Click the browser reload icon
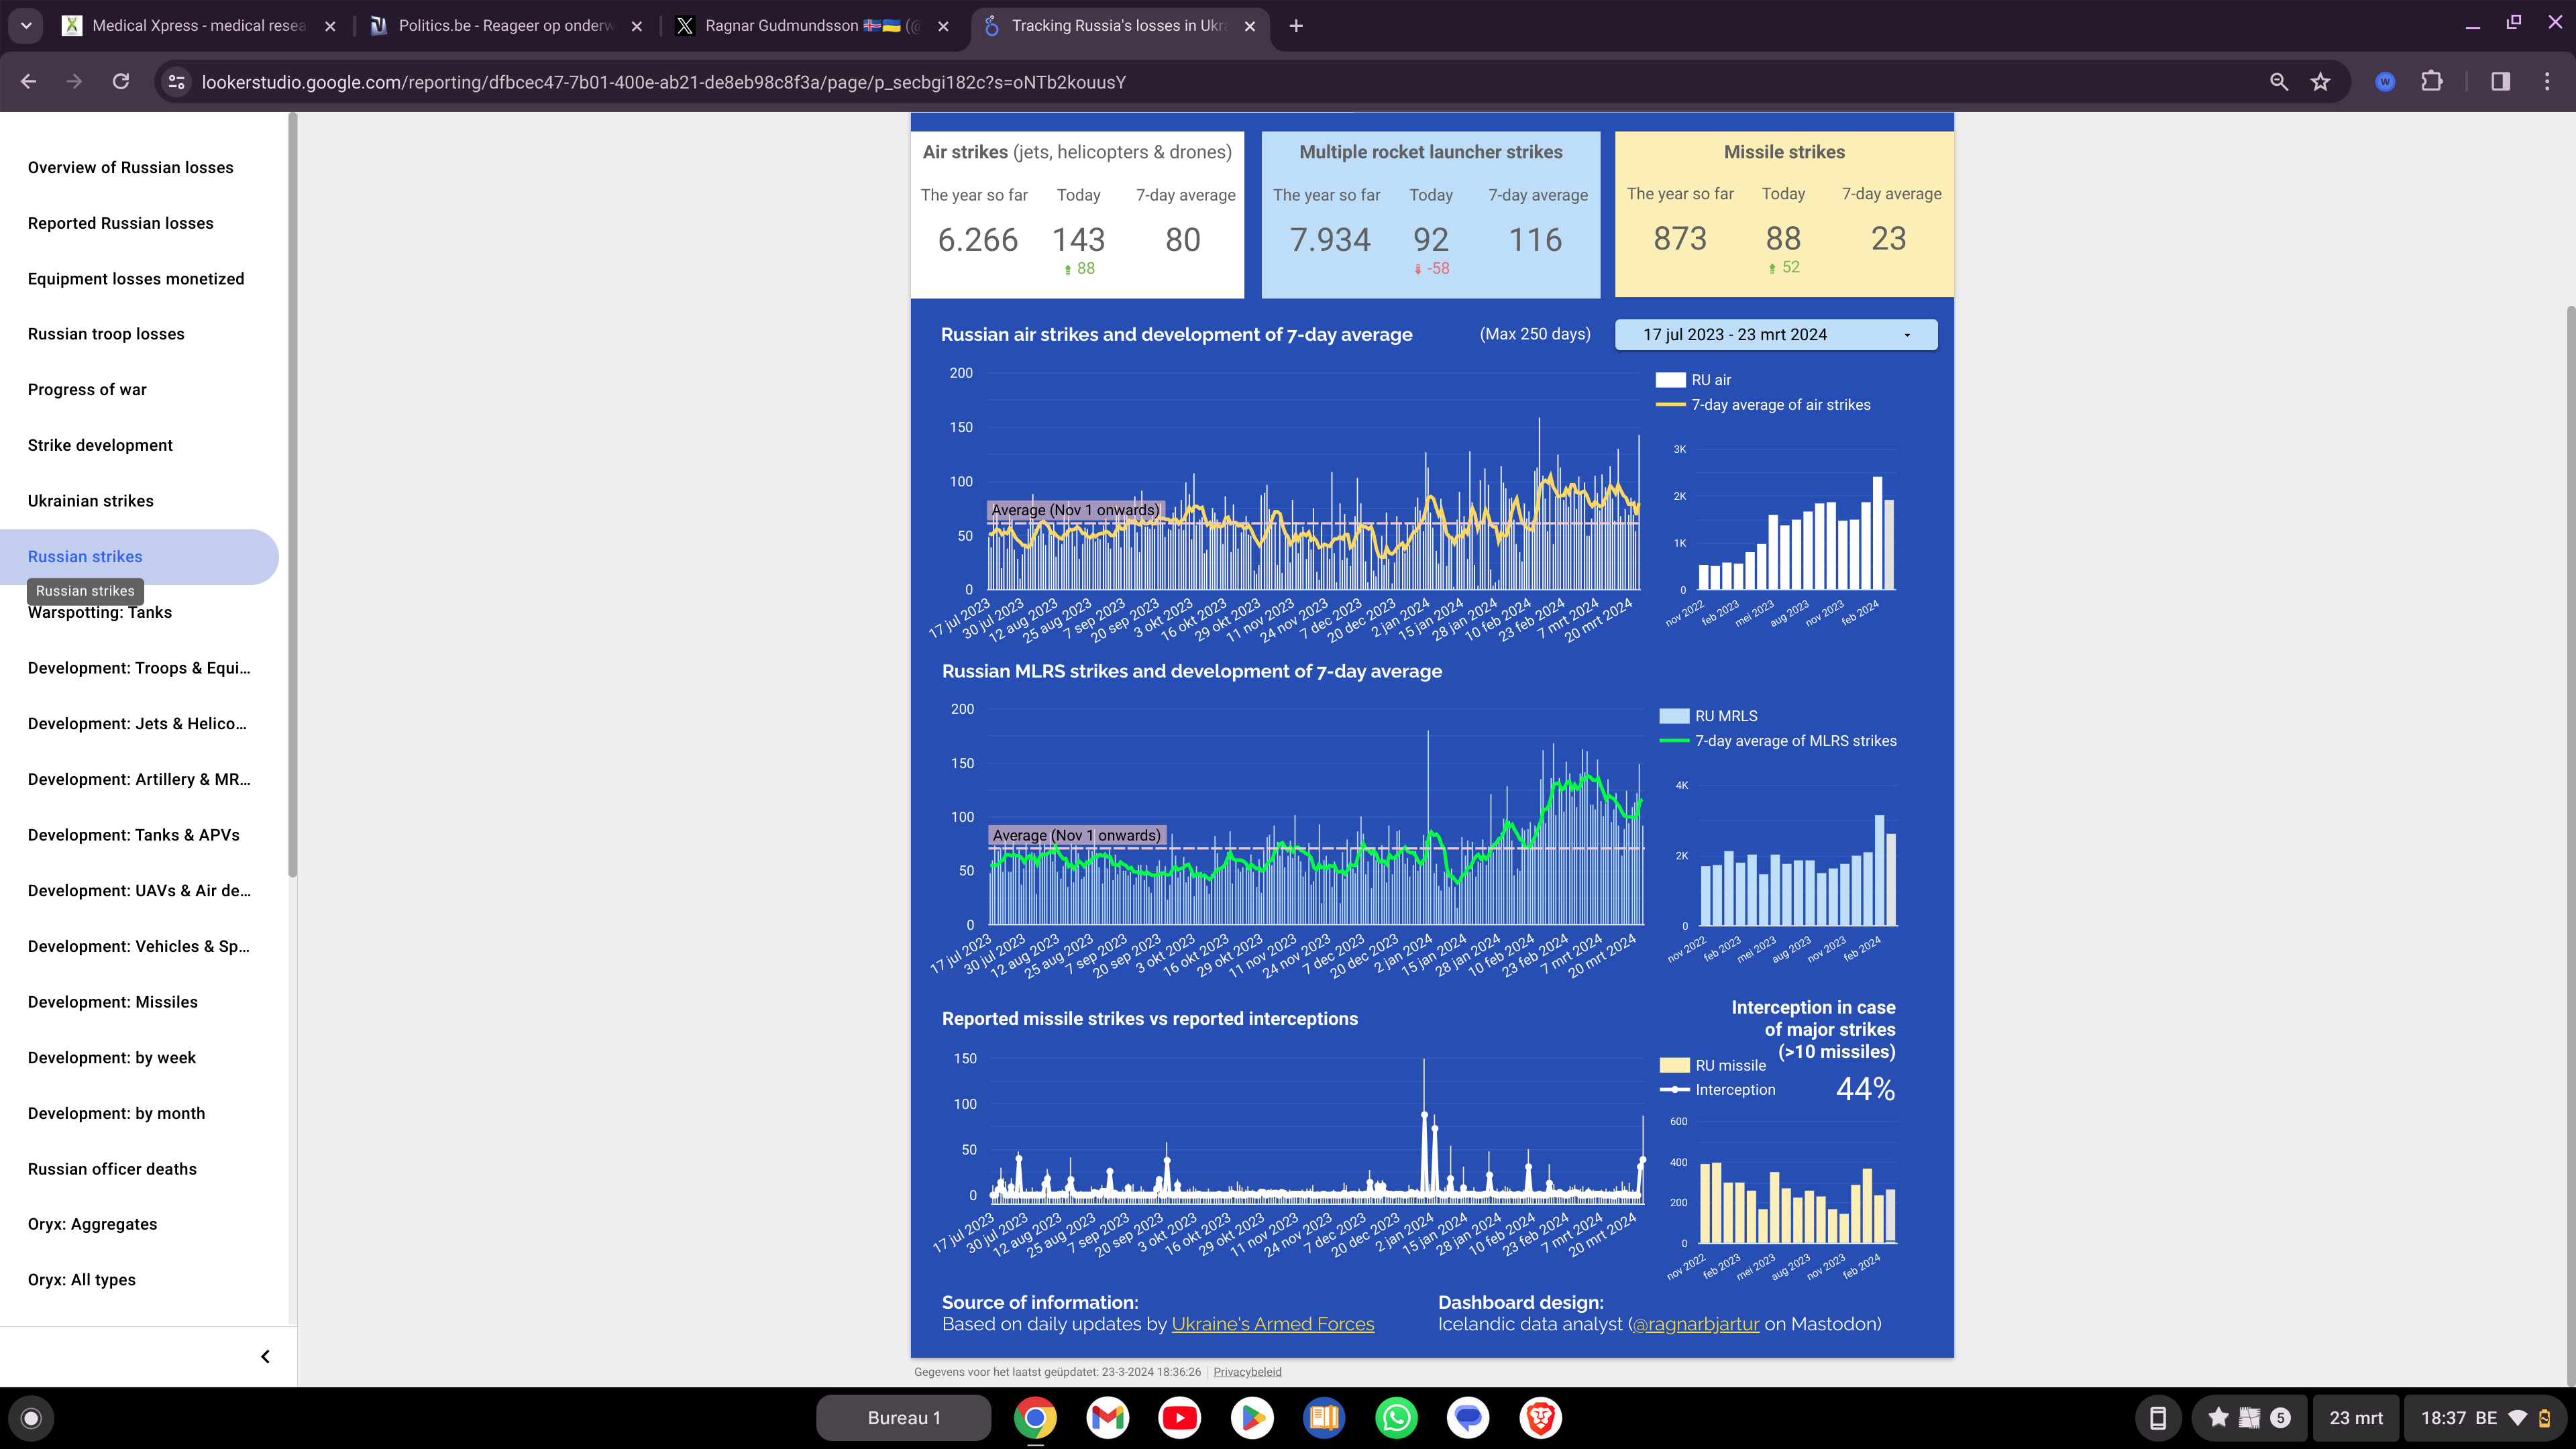This screenshot has height=1449, width=2576. pyautogui.click(x=121, y=82)
